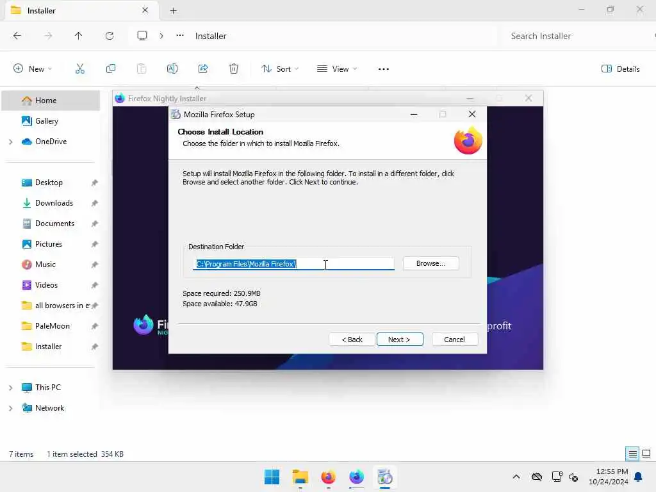Delete the selected file
656x492 pixels.
[234, 69]
